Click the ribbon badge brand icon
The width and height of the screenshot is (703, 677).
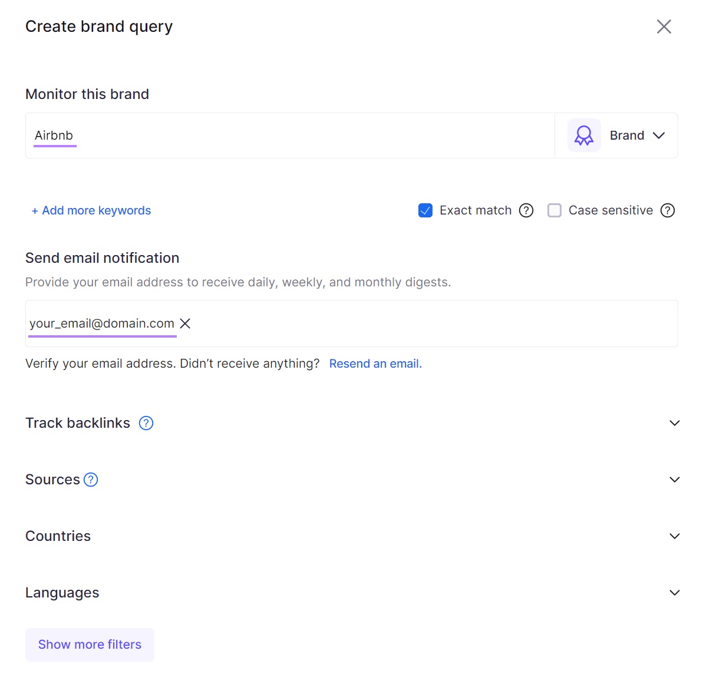click(583, 135)
